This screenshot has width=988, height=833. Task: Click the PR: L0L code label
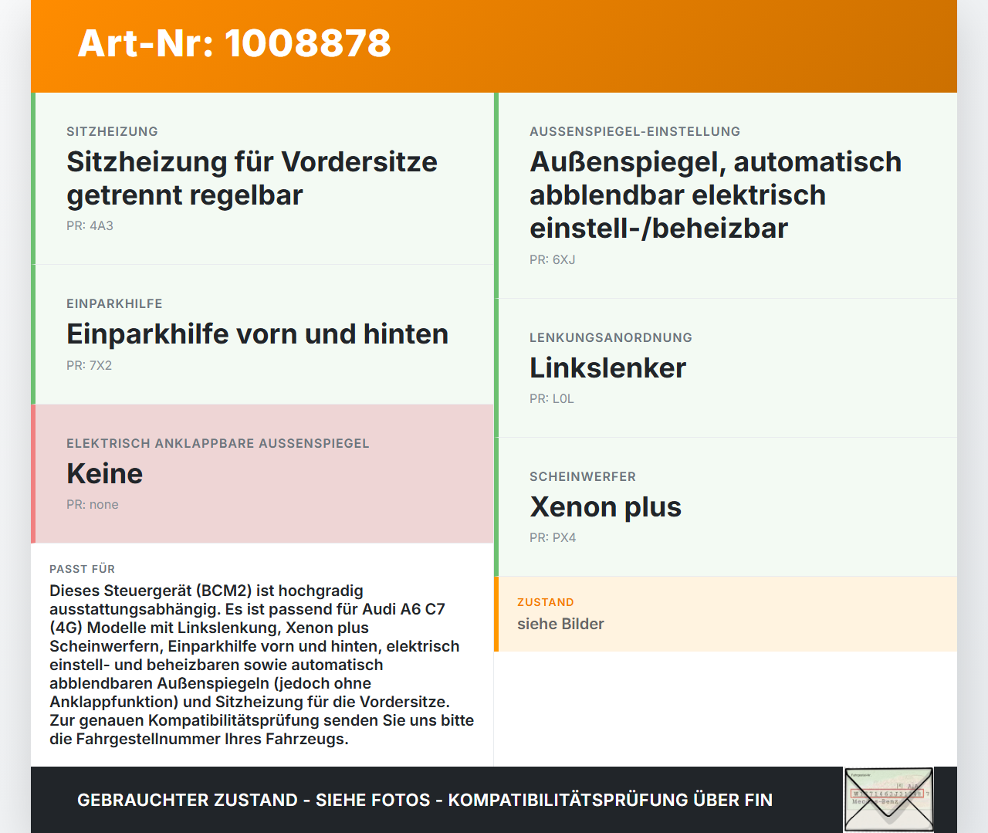551,398
